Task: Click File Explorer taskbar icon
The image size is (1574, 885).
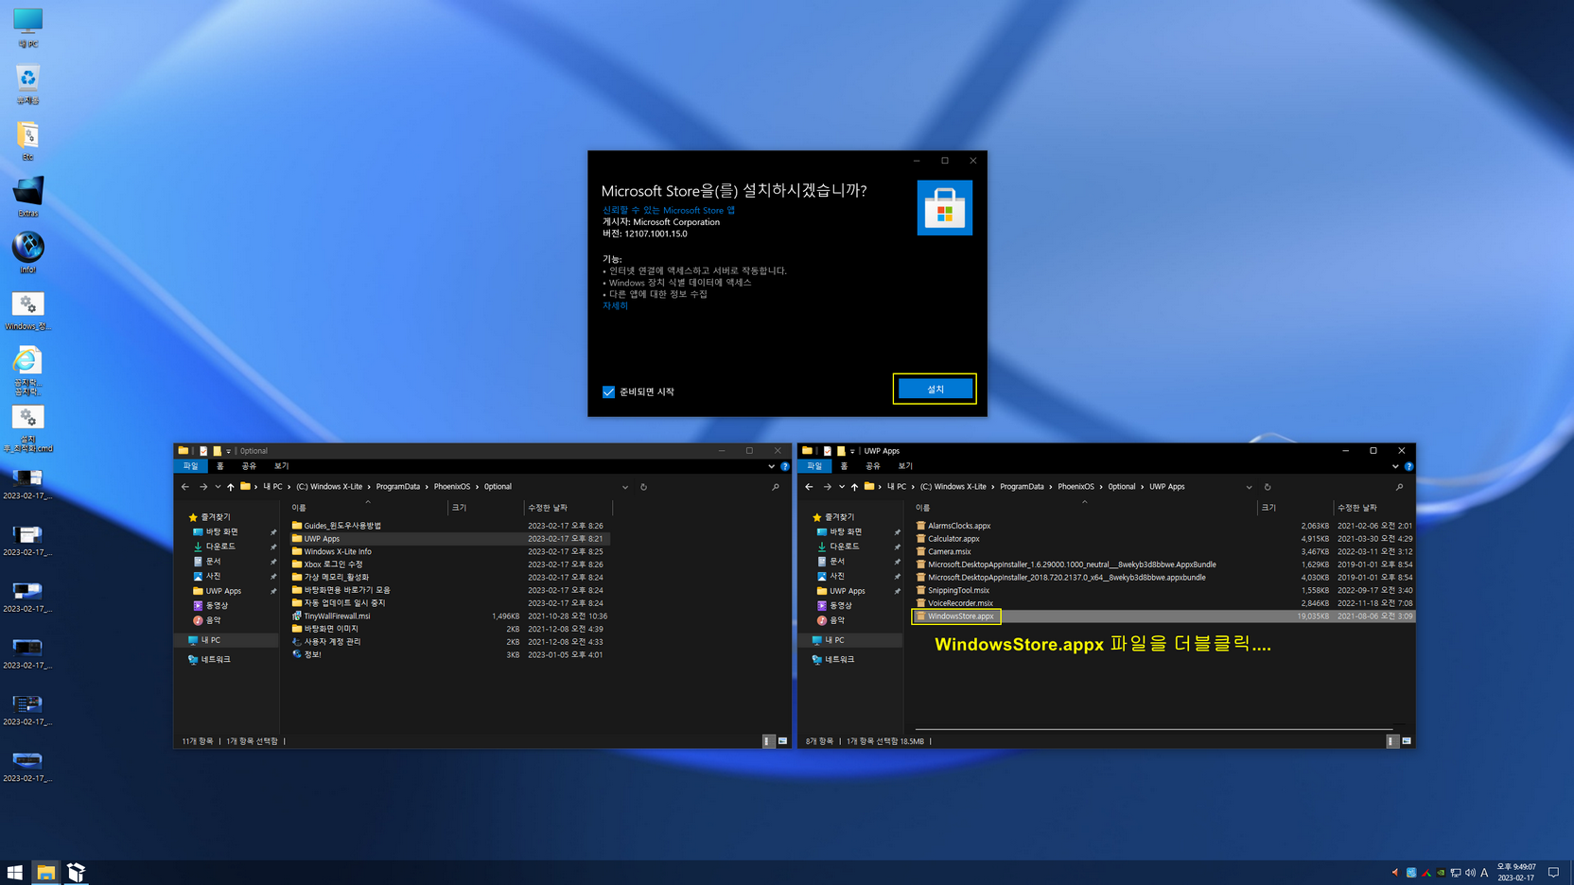Action: (x=45, y=872)
